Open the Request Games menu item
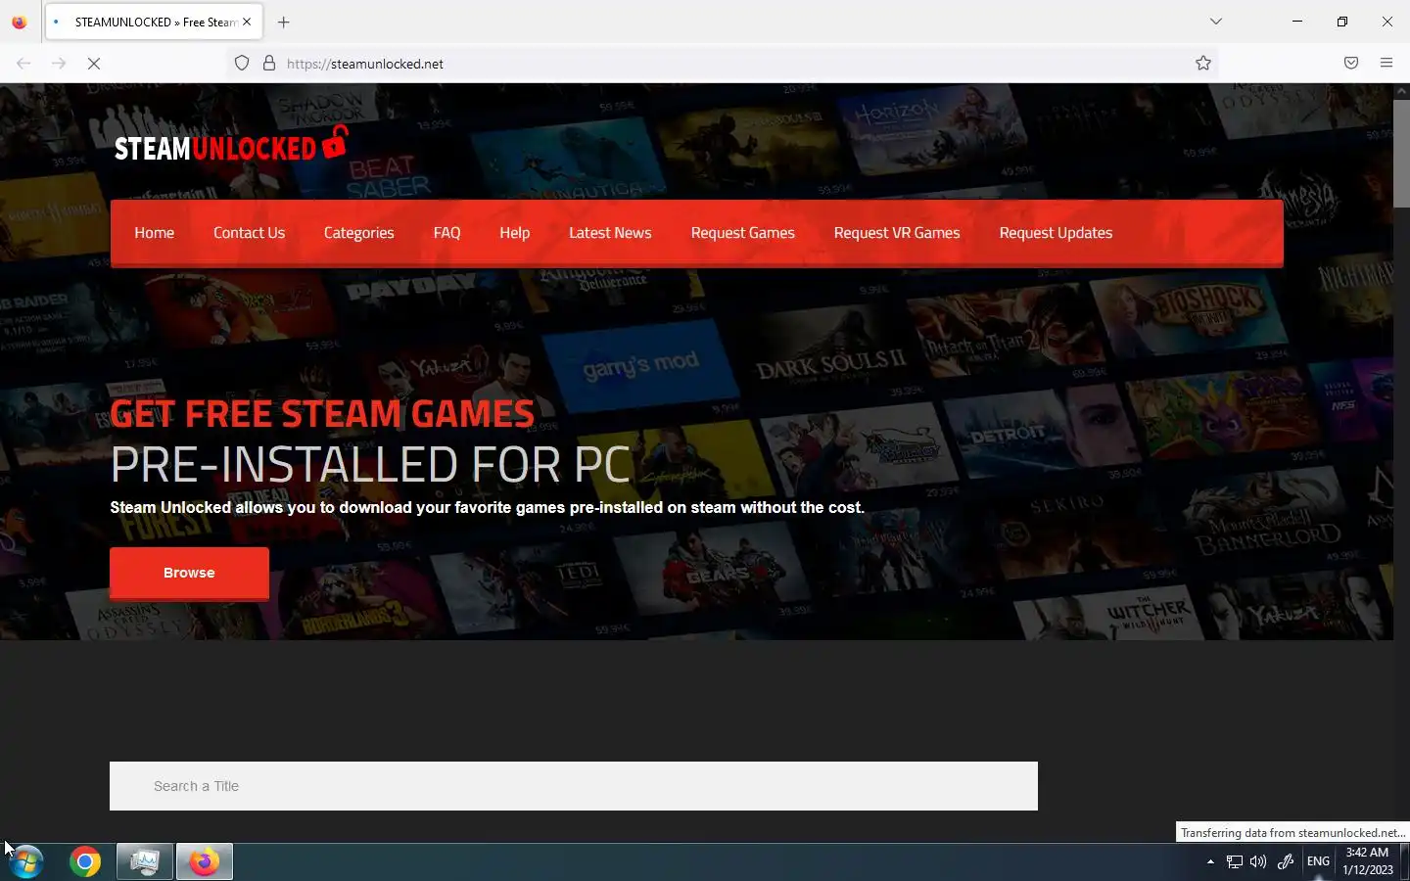This screenshot has height=881, width=1410. [x=743, y=233]
